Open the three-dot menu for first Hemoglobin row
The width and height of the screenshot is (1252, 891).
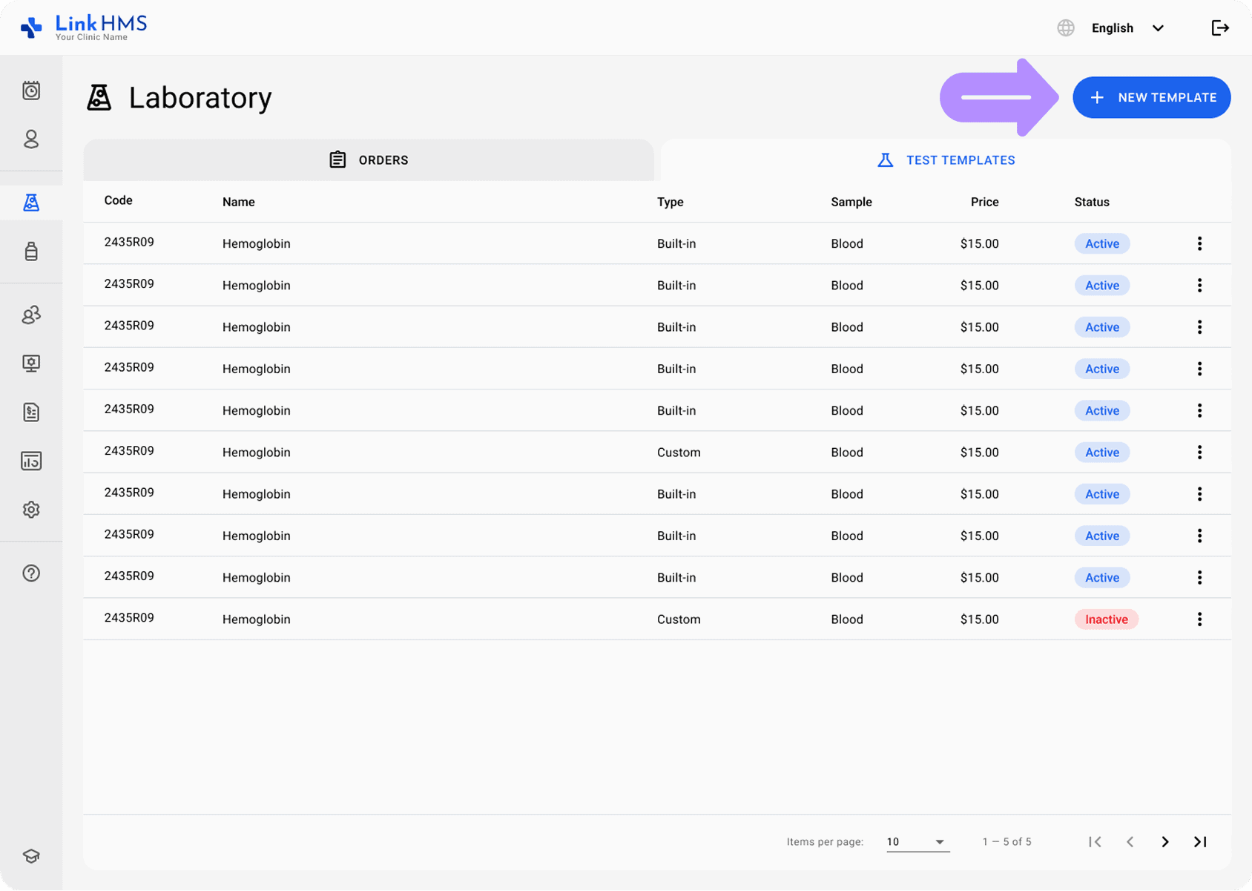(x=1199, y=243)
